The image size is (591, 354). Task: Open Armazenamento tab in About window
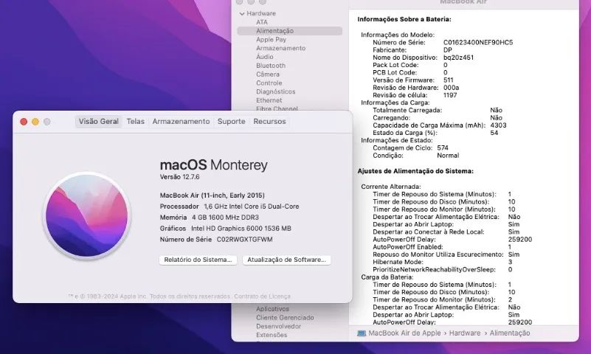click(181, 121)
